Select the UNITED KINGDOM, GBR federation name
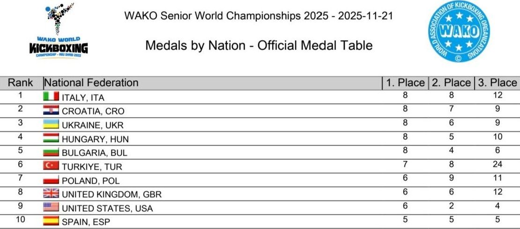The image size is (520, 229). pos(111,194)
